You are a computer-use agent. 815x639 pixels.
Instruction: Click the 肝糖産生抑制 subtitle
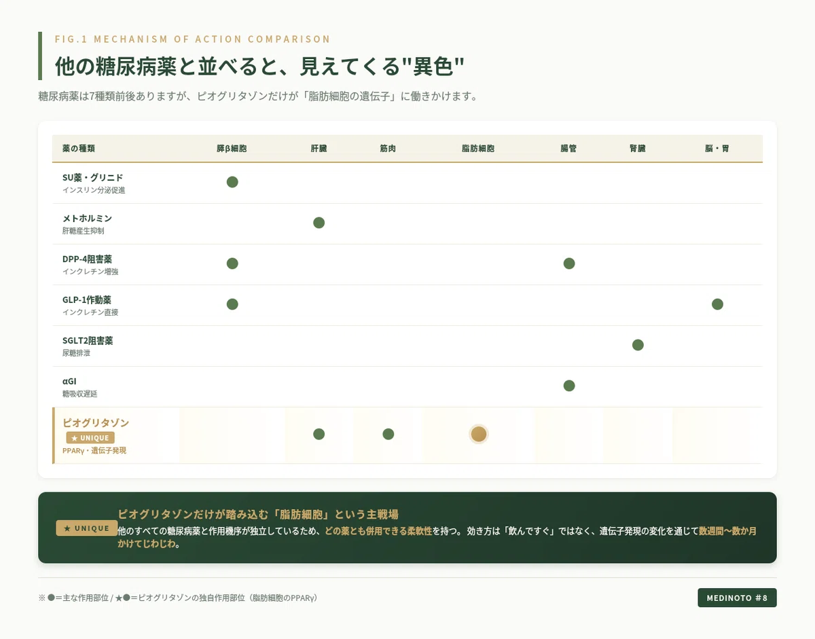83,231
